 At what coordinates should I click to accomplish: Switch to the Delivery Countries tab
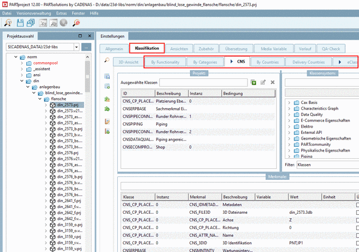[308, 62]
